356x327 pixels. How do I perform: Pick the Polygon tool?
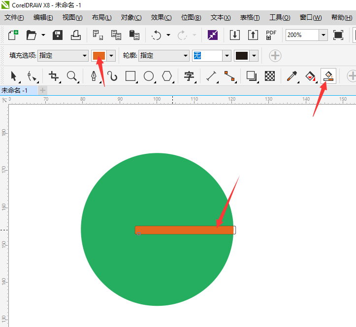pyautogui.click(x=167, y=76)
